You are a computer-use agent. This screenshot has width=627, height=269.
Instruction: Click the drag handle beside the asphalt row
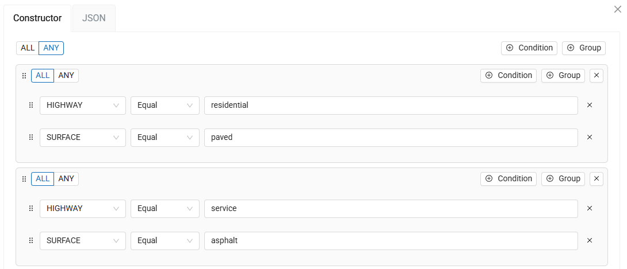(x=31, y=240)
